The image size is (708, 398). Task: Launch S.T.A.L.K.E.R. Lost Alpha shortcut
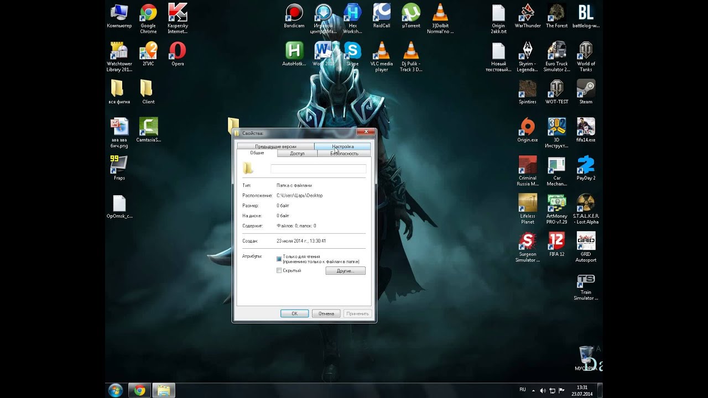tap(586, 210)
